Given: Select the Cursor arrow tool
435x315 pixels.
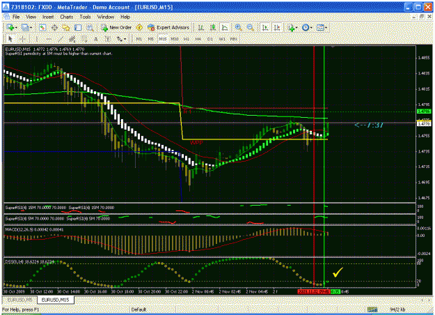Looking at the screenshot, I should tap(10, 39).
